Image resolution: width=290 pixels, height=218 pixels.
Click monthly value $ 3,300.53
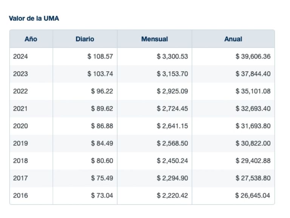tap(172, 57)
